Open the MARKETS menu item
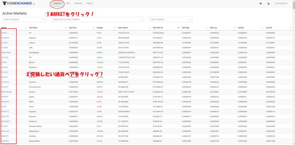The width and height of the screenshot is (295, 145). click(57, 3)
